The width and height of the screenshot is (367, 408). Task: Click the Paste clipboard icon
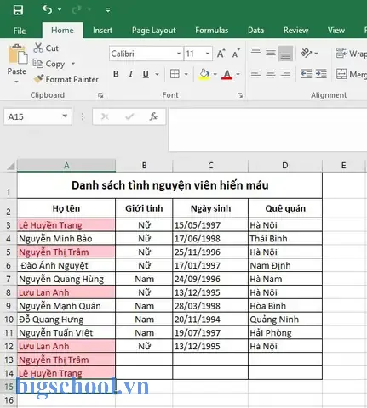click(18, 54)
